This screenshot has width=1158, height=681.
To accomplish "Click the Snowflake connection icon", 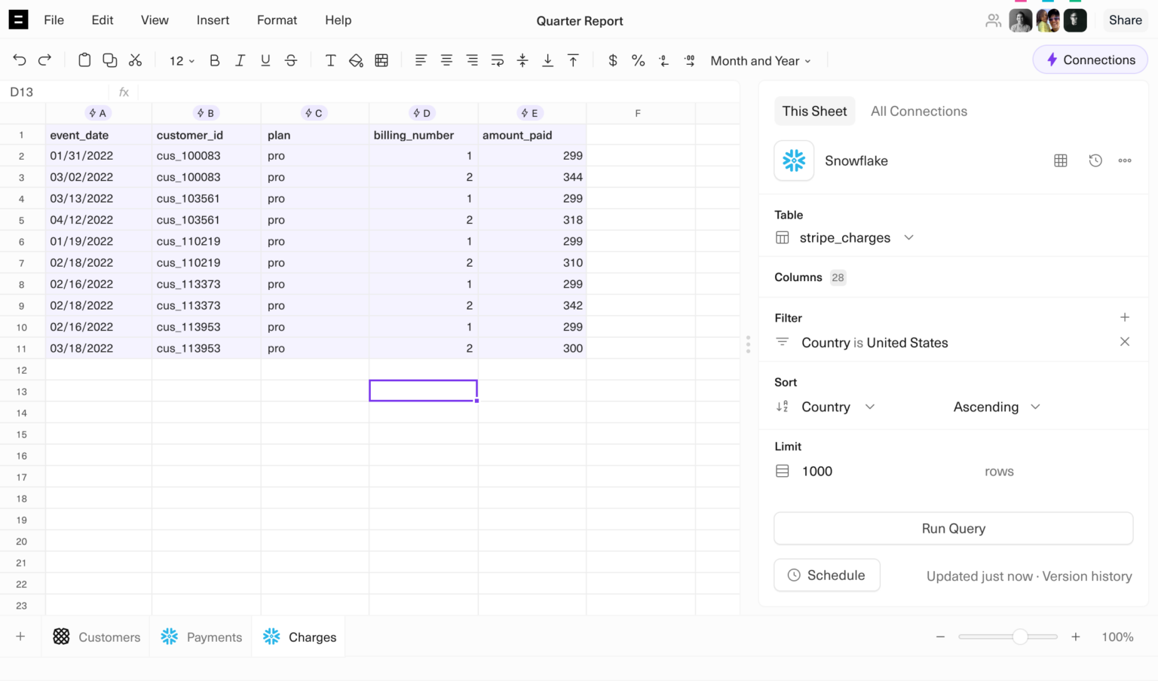I will pyautogui.click(x=794, y=160).
